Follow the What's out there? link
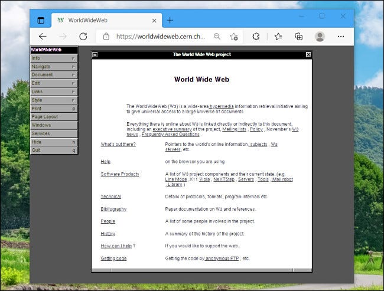This screenshot has height=291, width=384. click(118, 145)
